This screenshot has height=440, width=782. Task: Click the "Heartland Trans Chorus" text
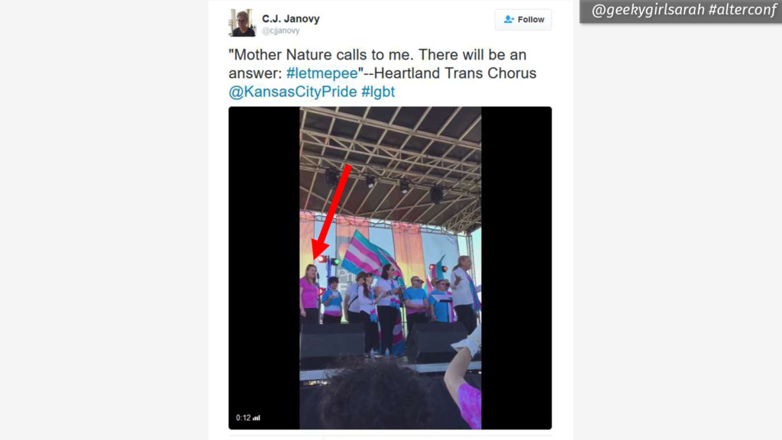point(455,73)
